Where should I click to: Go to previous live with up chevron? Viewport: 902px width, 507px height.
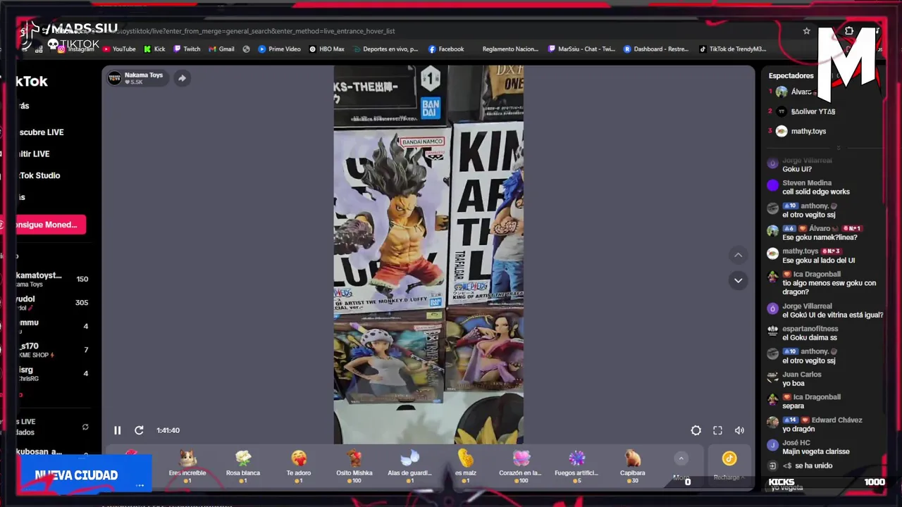coord(738,255)
